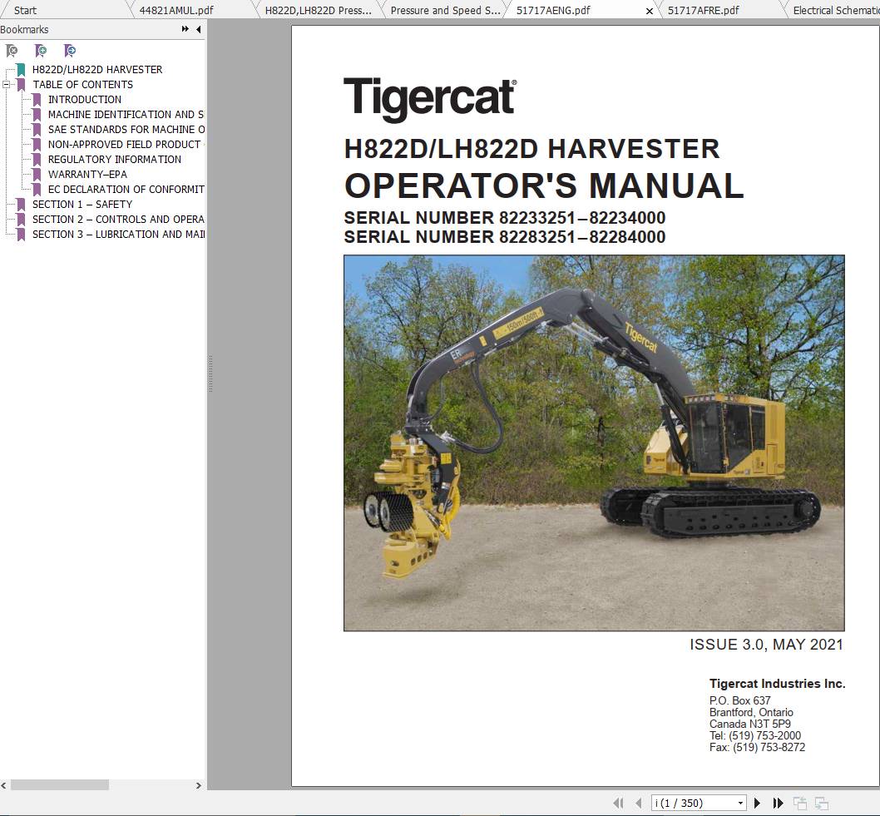Click the add new bookmark icon
The height and width of the screenshot is (816, 880).
[x=41, y=51]
